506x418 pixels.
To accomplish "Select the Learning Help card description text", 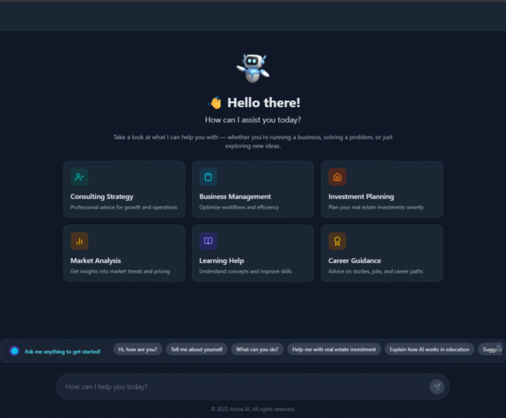I will pos(246,271).
